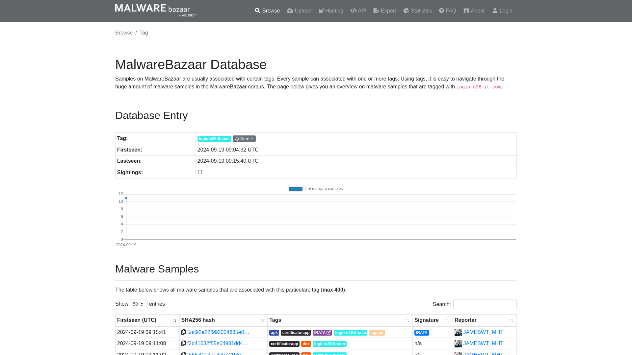Click the signed tag badge

point(377,333)
